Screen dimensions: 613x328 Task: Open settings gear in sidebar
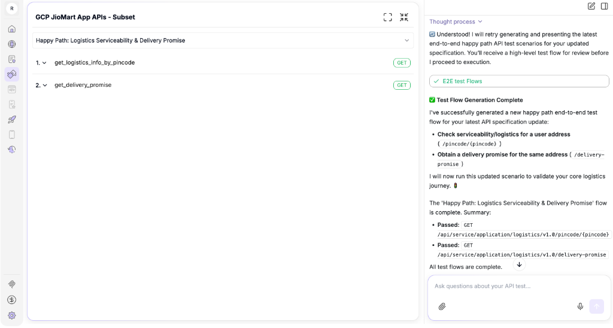11,315
